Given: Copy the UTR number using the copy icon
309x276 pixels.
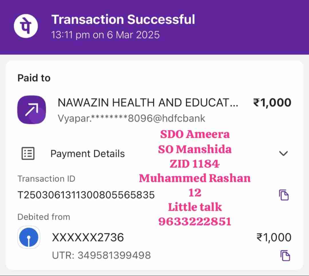Looking at the screenshot, I should (x=285, y=255).
